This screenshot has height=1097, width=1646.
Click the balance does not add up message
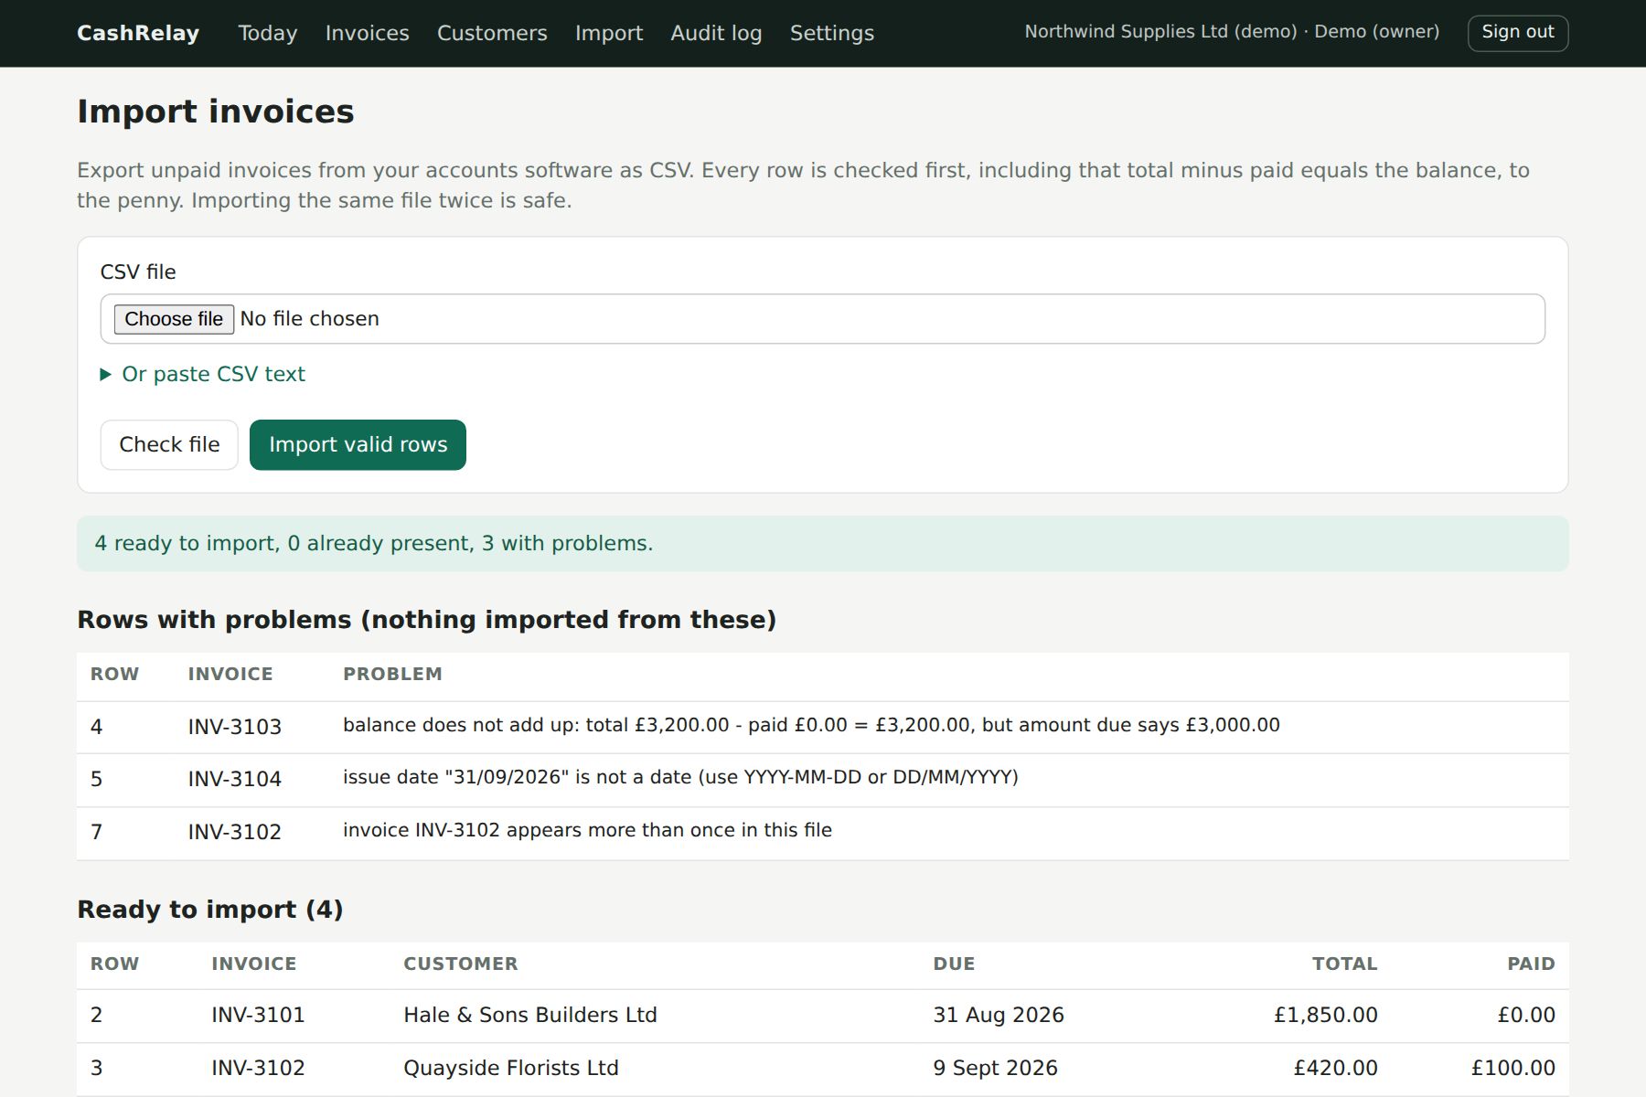click(811, 726)
